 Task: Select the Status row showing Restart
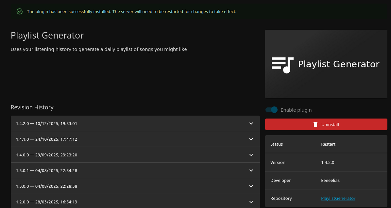pos(326,144)
